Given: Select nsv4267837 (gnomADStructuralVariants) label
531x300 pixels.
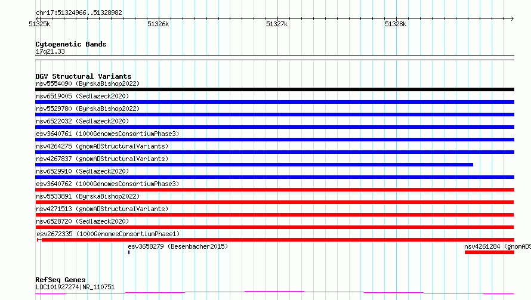Looking at the screenshot, I should click(x=102, y=159).
